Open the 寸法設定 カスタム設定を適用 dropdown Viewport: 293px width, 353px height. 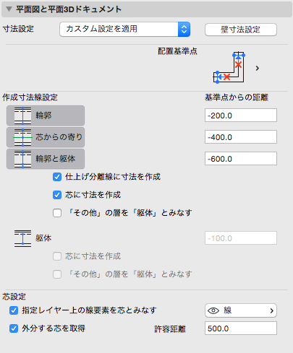click(x=125, y=30)
